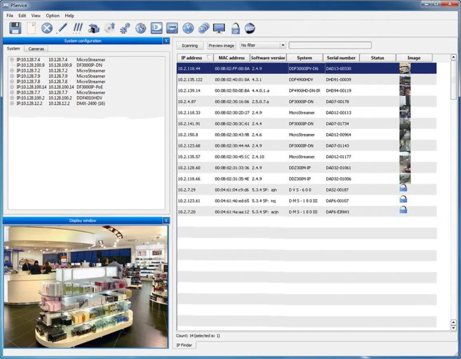Open the Edit pencil tool icon
Viewport: 461px width, 359px height.
[x=62, y=28]
